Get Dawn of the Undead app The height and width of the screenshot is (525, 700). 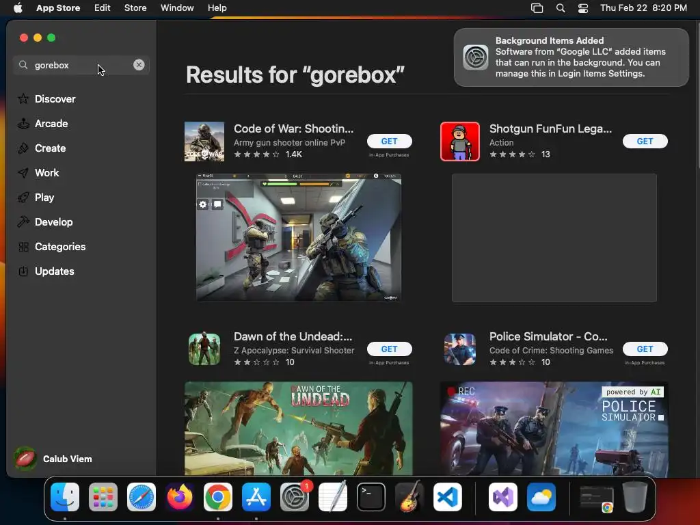coord(389,349)
